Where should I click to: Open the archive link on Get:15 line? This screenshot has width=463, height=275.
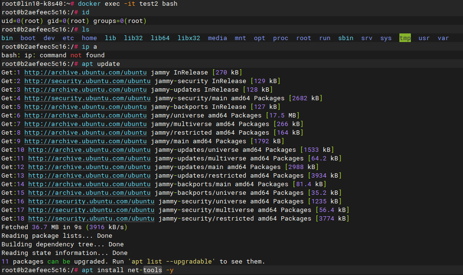(x=89, y=193)
